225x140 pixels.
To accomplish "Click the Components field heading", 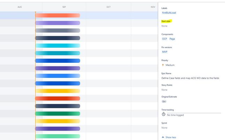I will tap(167, 34).
